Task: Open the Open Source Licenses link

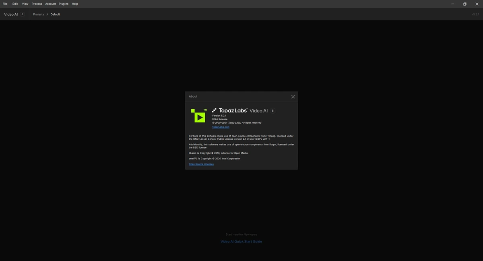Action: [x=201, y=164]
